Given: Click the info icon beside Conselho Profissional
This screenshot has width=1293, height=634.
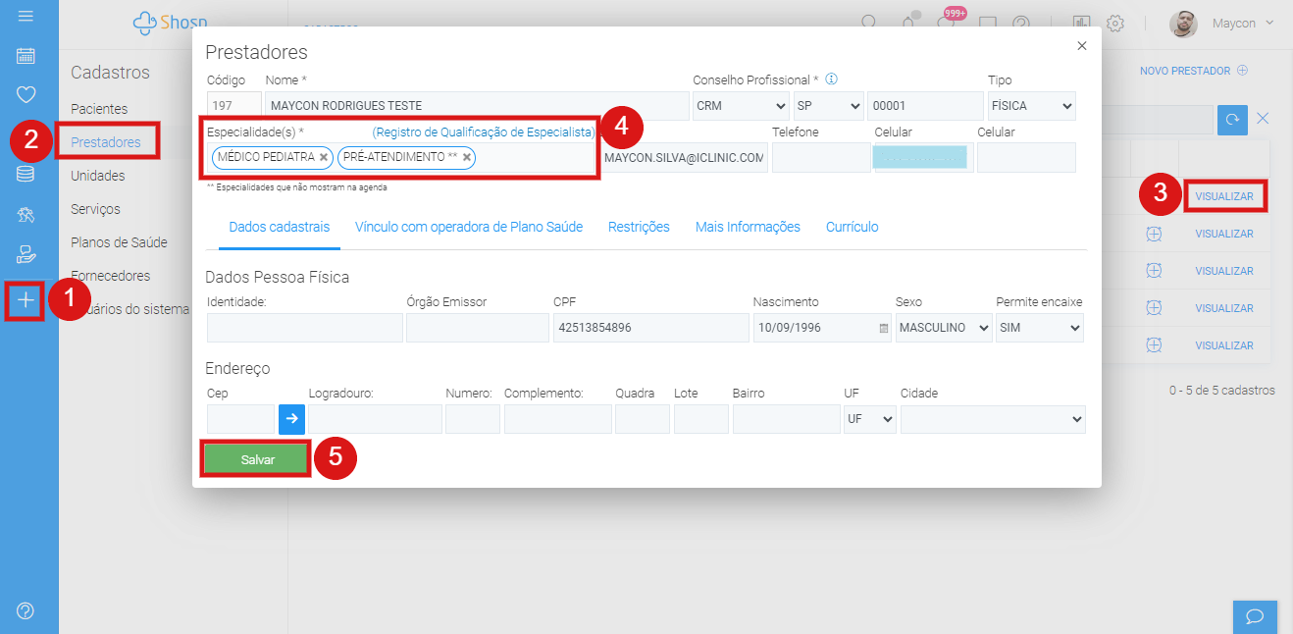Looking at the screenshot, I should (x=831, y=79).
